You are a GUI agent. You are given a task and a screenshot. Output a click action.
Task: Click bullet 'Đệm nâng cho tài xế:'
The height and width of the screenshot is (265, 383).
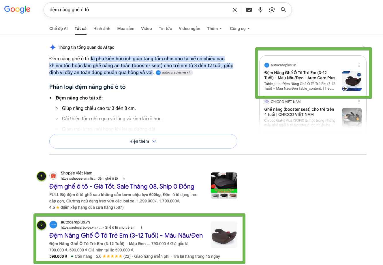(x=79, y=98)
